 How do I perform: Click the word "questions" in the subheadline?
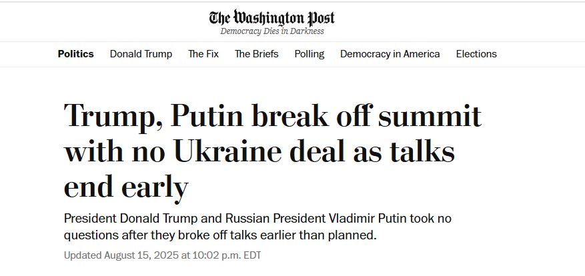point(91,235)
